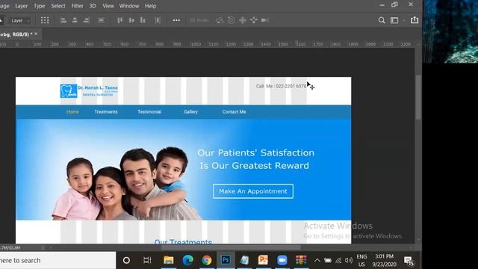The image size is (478, 269).
Task: Align right edges of layers
Action: click(x=87, y=20)
